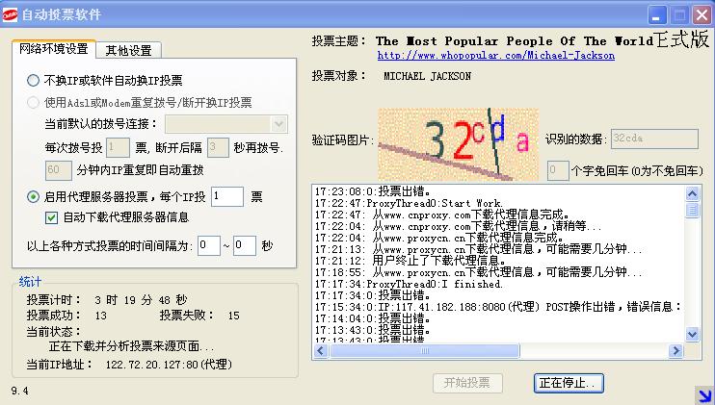Screen dimensions: 715x405
Task: Minimize the 自动投票软件 window
Action: [x=656, y=15]
